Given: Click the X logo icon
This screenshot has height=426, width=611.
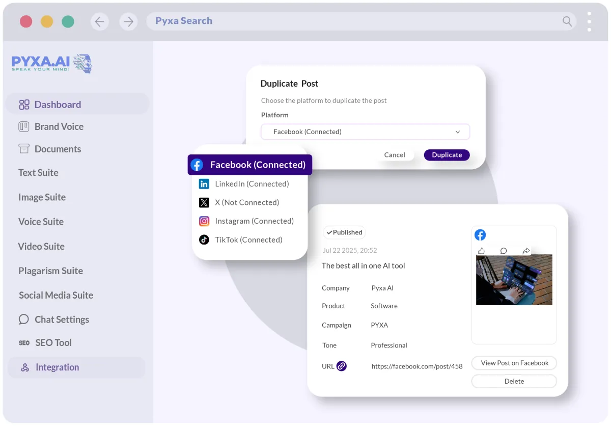Looking at the screenshot, I should click(x=204, y=202).
